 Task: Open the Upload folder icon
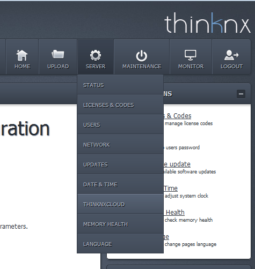58,54
